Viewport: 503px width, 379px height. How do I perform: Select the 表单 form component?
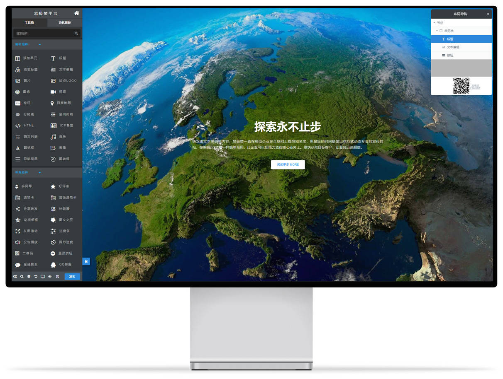point(59,148)
